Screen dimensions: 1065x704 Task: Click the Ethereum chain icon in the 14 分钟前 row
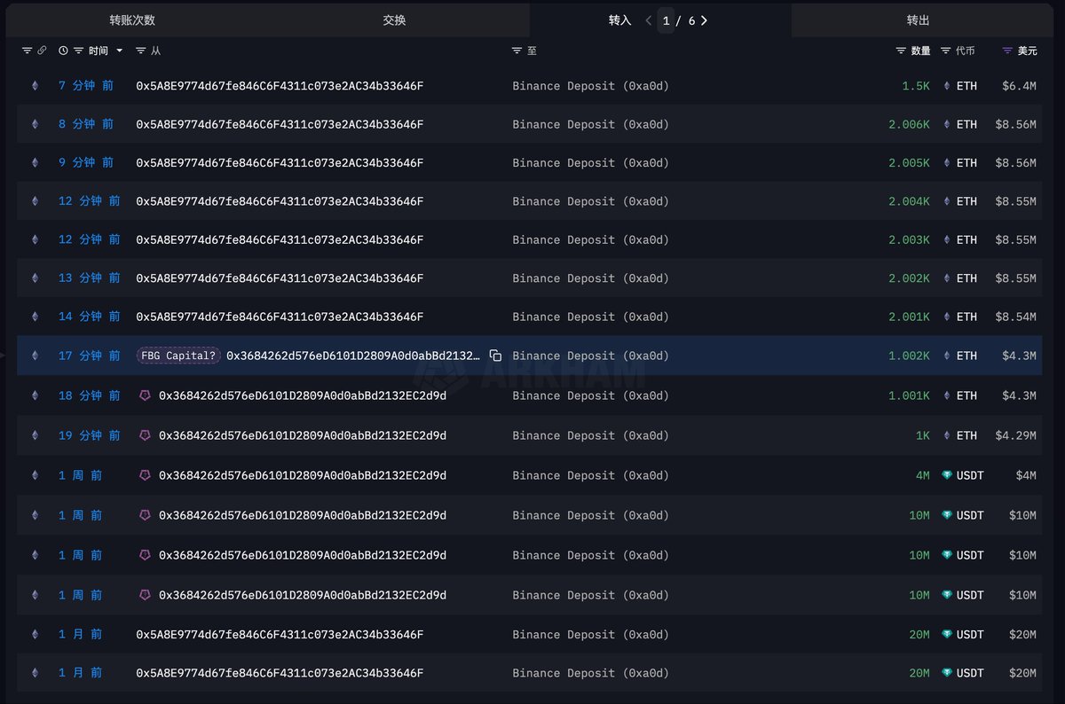(35, 317)
